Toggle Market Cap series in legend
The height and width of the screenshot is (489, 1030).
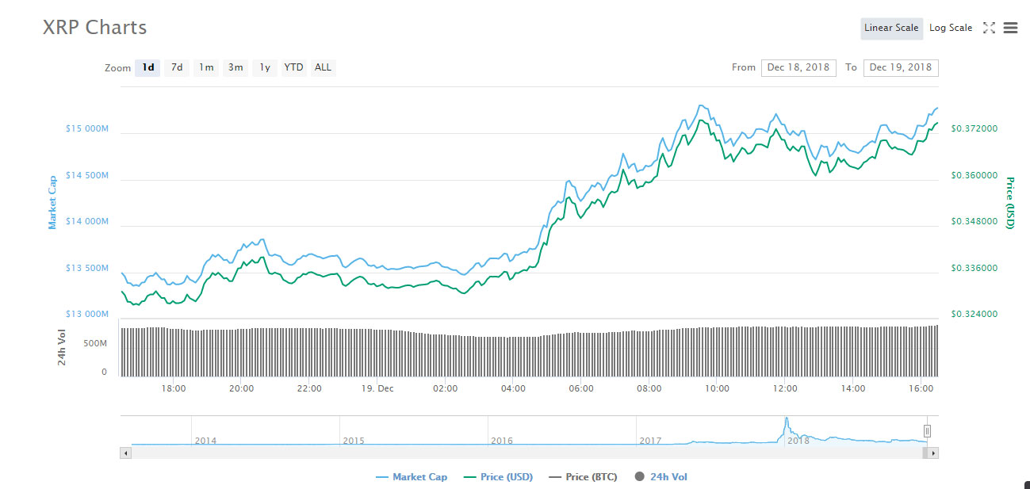(412, 477)
